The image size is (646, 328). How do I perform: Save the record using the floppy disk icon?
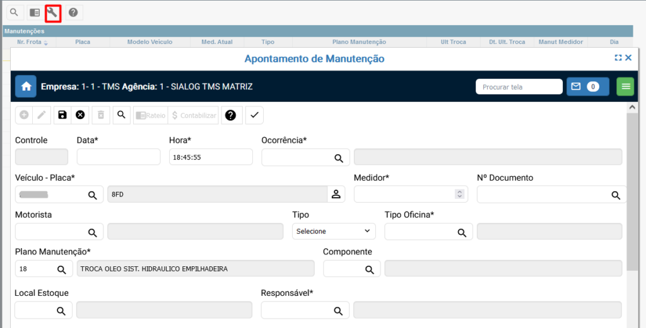(x=62, y=115)
